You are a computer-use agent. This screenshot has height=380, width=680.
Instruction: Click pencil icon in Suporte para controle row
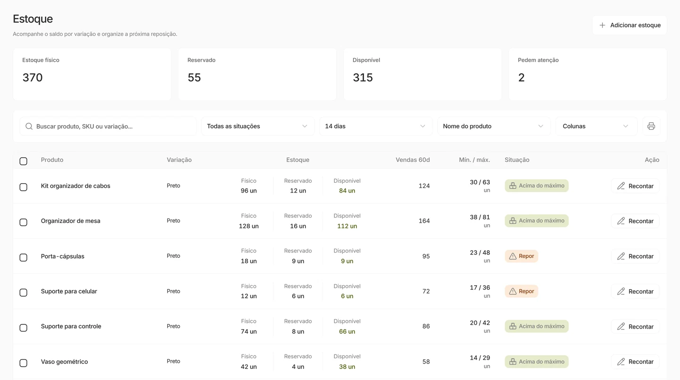(621, 327)
